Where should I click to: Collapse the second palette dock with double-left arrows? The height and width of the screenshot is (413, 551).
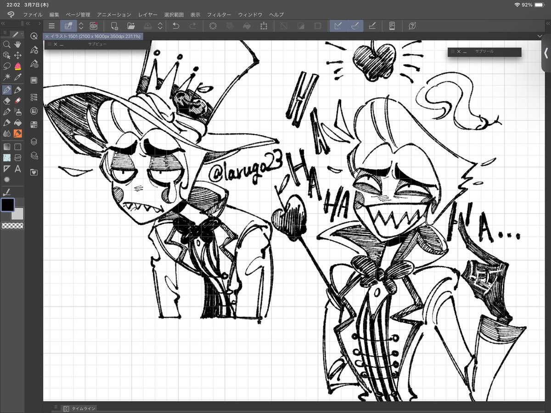click(x=28, y=23)
